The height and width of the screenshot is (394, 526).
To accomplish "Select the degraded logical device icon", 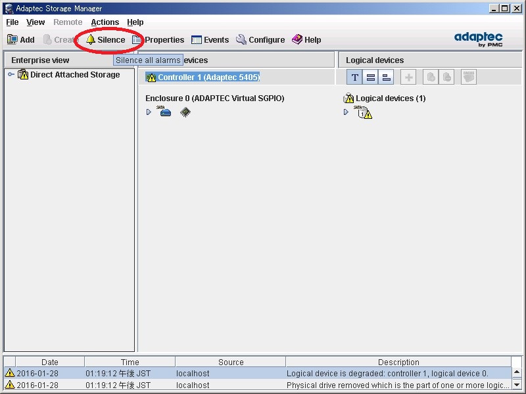I will pyautogui.click(x=364, y=112).
